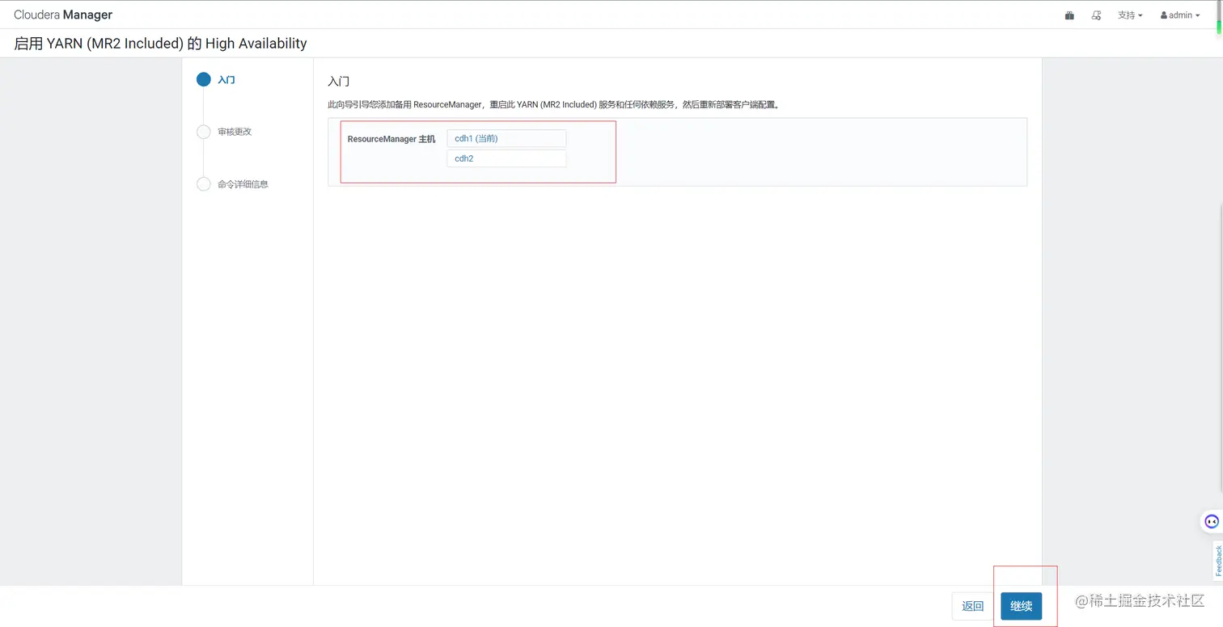This screenshot has width=1223, height=627.
Task: Open the 支持 support dropdown
Action: pos(1130,15)
